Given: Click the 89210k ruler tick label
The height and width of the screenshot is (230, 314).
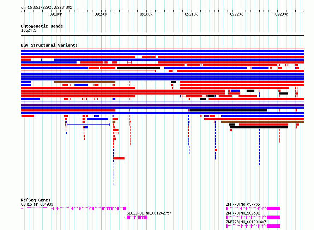Looking at the screenshot, I should click(x=191, y=14).
